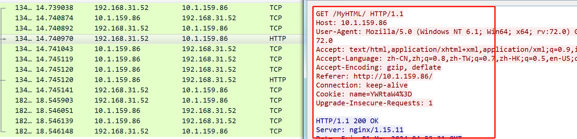Click the Cookie name=YWRtaW4%3D line
The height and width of the screenshot is (139, 577).
pos(364,94)
